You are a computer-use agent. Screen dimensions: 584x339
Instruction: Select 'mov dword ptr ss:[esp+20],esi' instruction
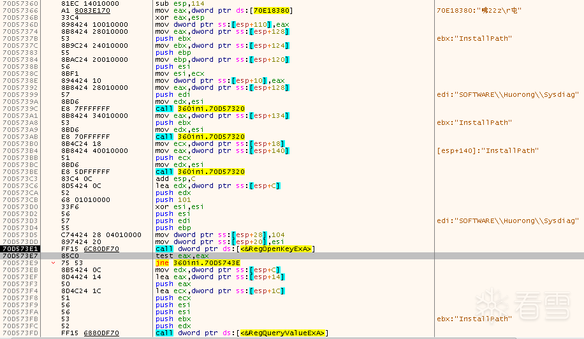(220, 242)
